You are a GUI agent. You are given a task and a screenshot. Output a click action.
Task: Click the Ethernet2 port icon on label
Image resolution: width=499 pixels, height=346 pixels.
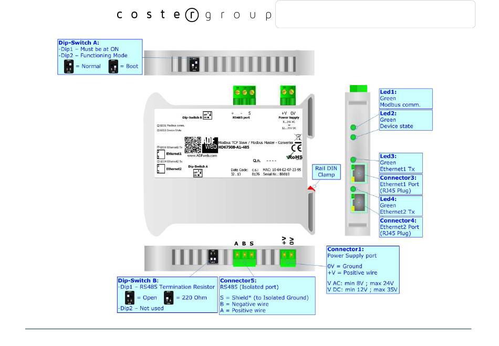[x=161, y=169]
